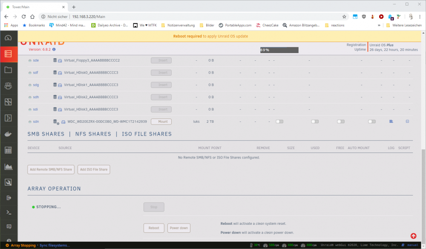Screen dimensions: 426x249
Task: Open a new browser tab
Action: tap(74, 7)
